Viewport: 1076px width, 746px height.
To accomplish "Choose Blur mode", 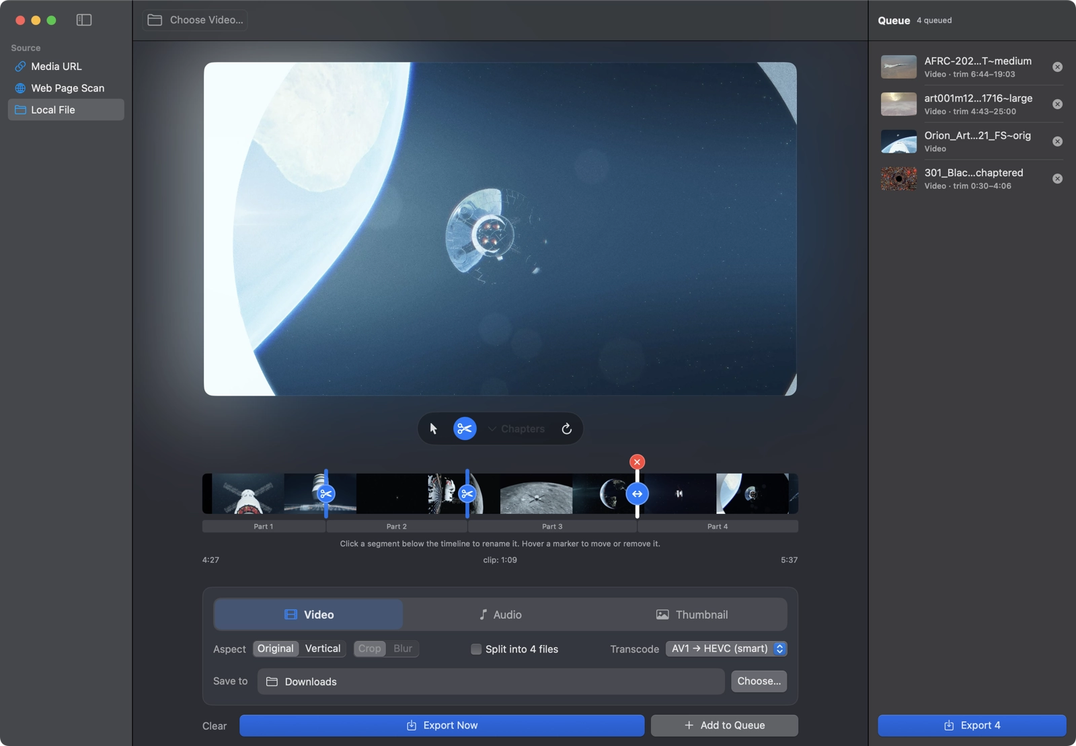I will (403, 648).
